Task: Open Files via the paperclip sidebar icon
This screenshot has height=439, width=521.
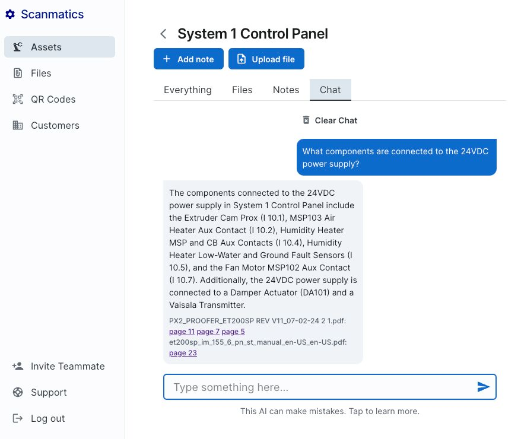Action: tap(18, 73)
